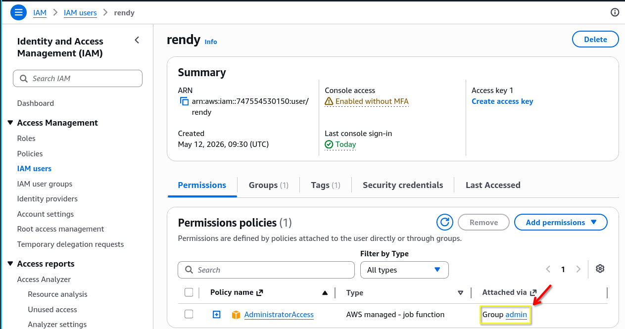Image resolution: width=625 pixels, height=329 pixels.
Task: Open Policies in the sidebar
Action: [x=30, y=154]
